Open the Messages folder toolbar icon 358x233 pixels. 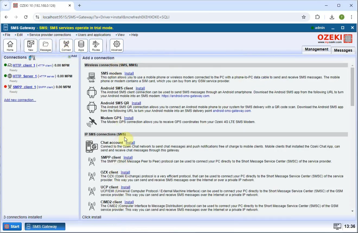click(x=46, y=46)
